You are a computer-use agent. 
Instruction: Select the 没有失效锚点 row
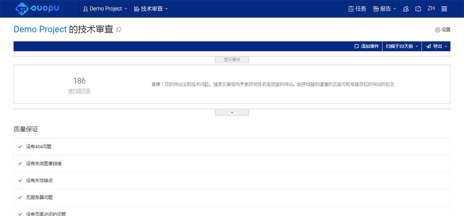(x=232, y=181)
